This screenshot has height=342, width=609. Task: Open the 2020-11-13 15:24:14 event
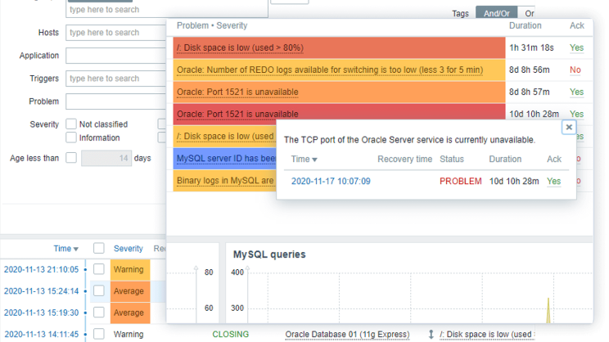(41, 291)
